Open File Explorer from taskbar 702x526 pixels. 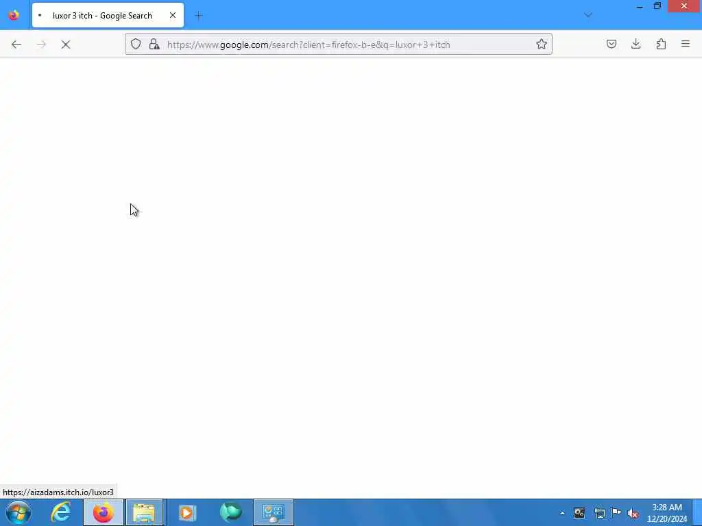tap(144, 512)
